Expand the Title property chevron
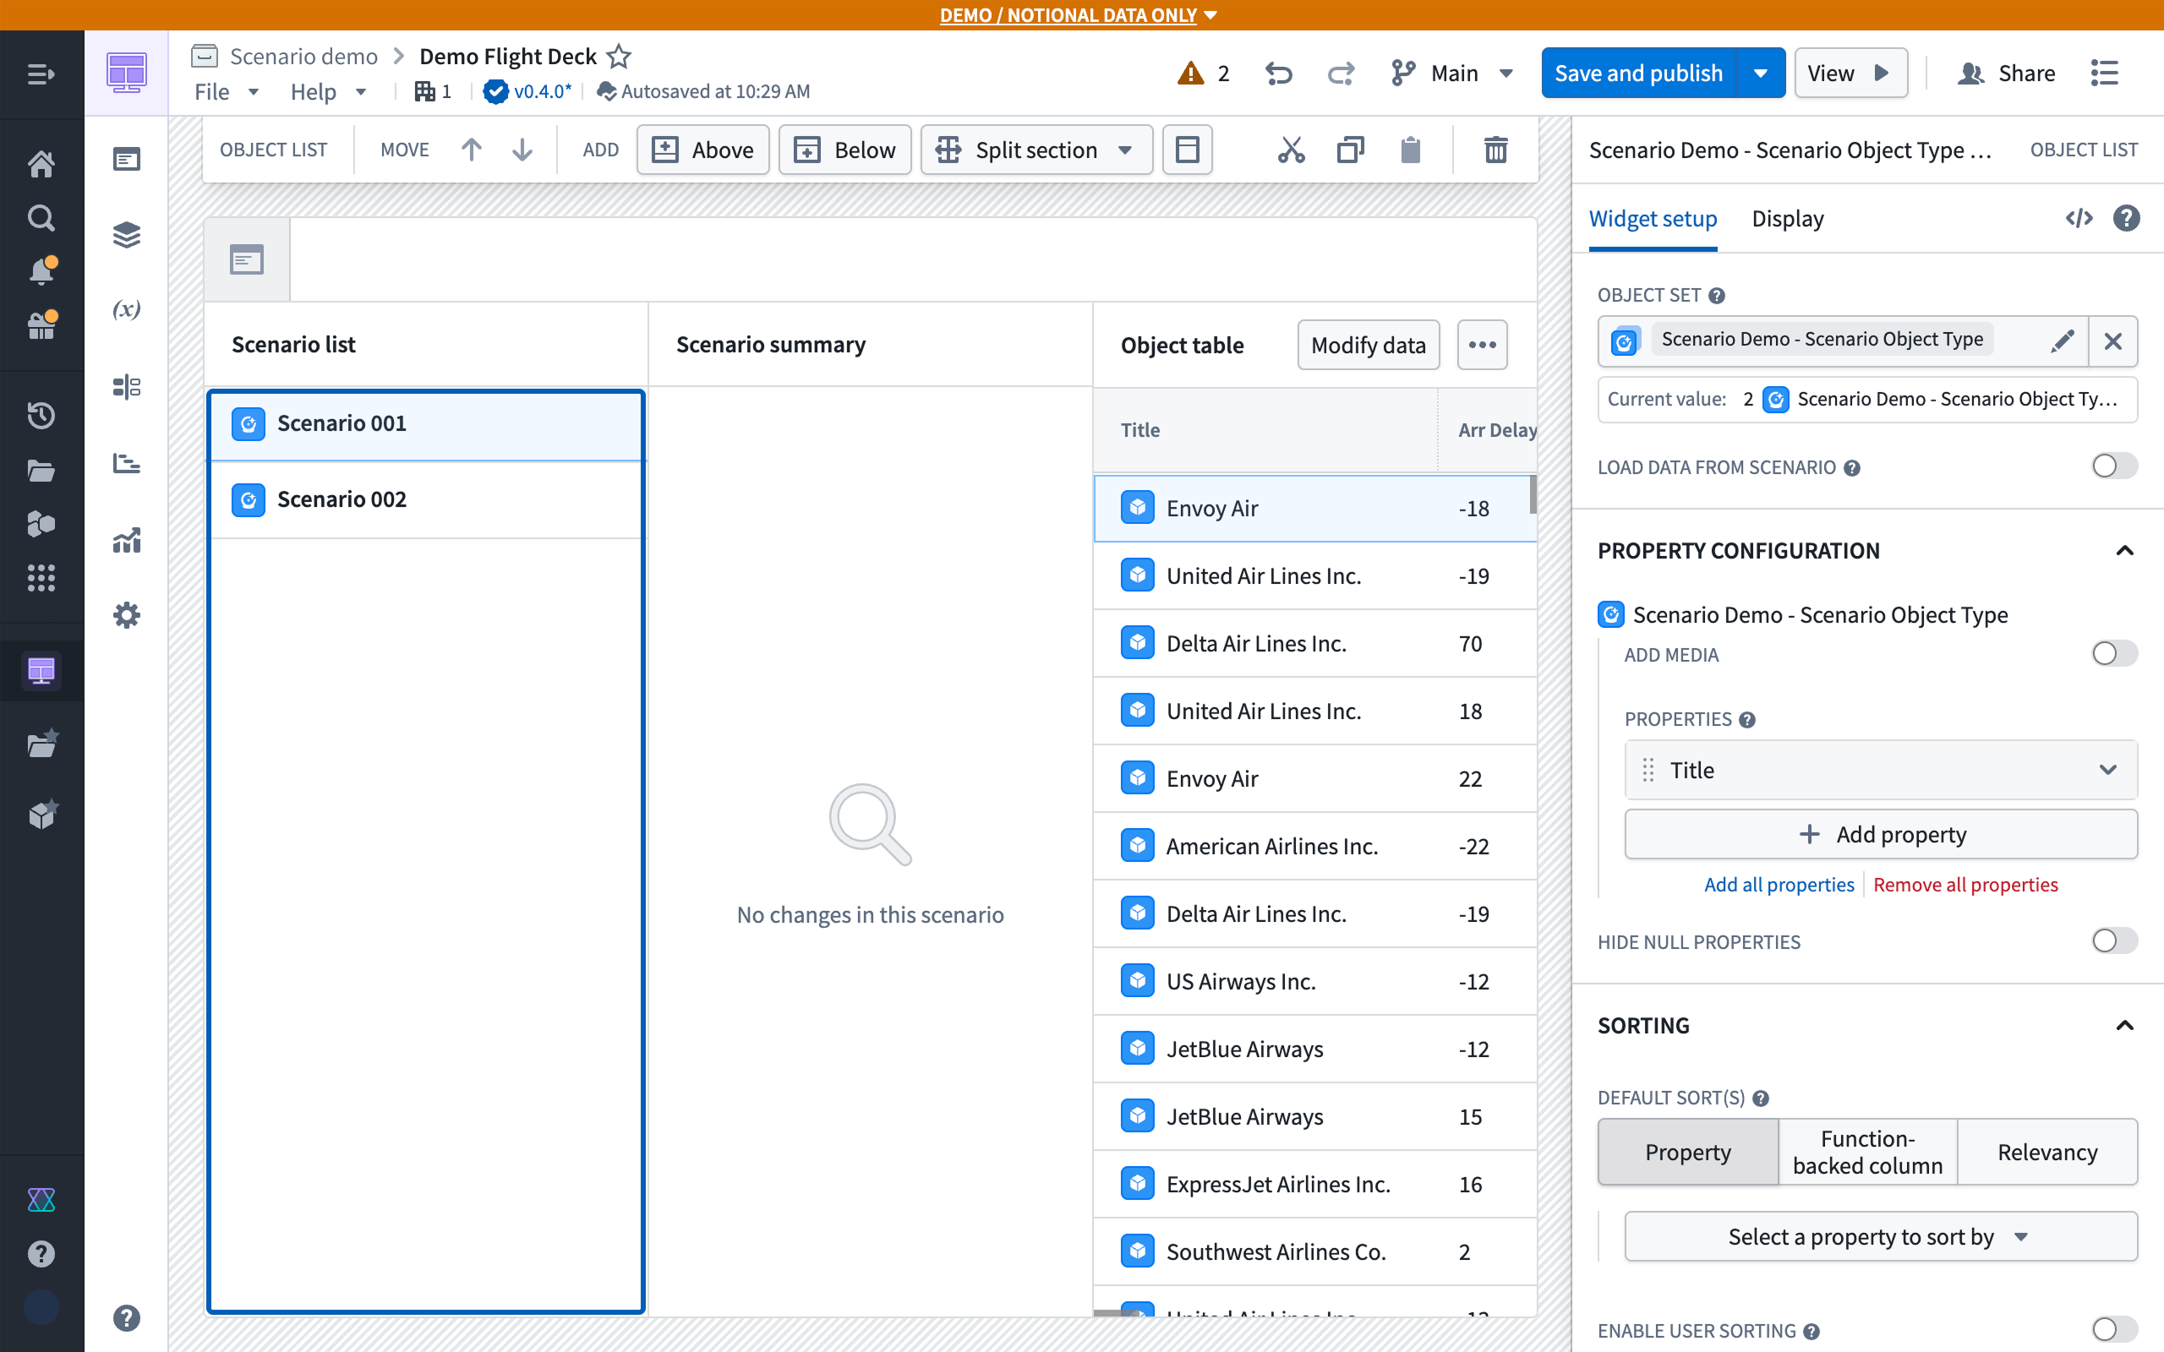 pyautogui.click(x=2107, y=770)
